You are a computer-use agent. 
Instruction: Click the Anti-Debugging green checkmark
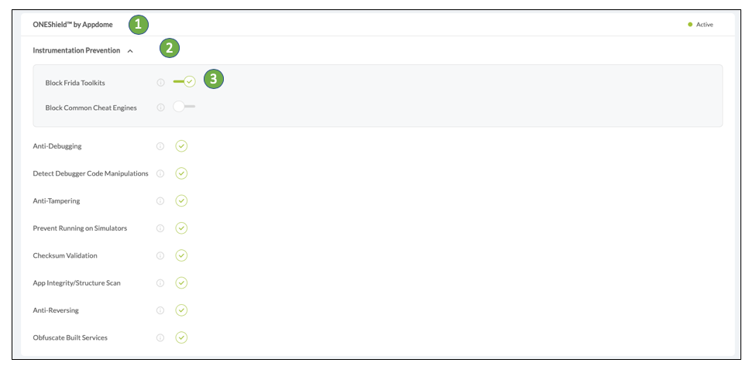tap(181, 146)
